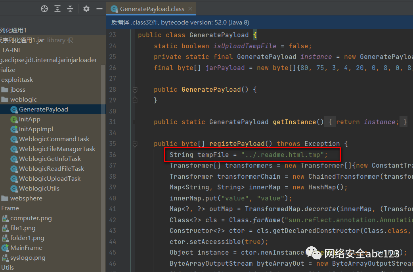
Task: Click line number 23 in the gutter
Action: [x=113, y=35]
